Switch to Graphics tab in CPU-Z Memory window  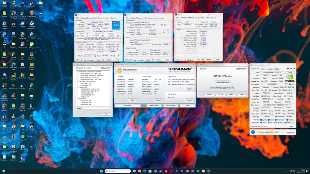pyautogui.click(x=201, y=17)
